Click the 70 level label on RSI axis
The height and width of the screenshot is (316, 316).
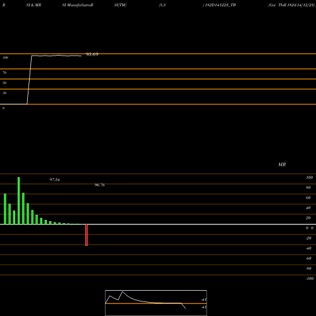pos(4,73)
